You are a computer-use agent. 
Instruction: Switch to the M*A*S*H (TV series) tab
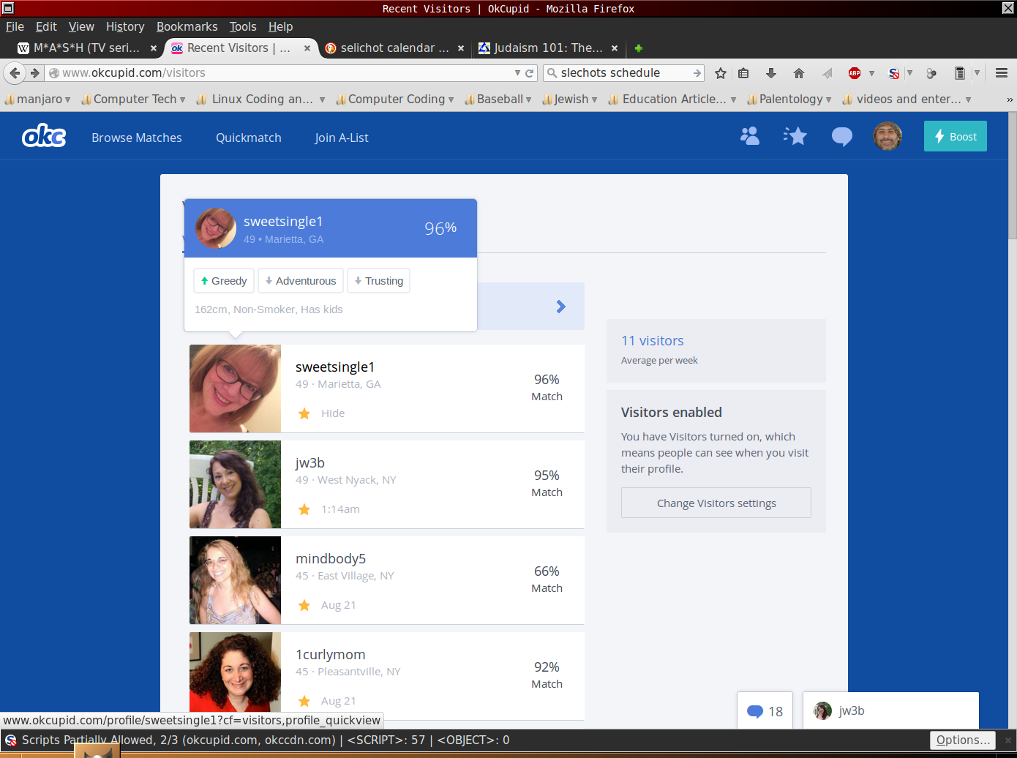click(87, 48)
